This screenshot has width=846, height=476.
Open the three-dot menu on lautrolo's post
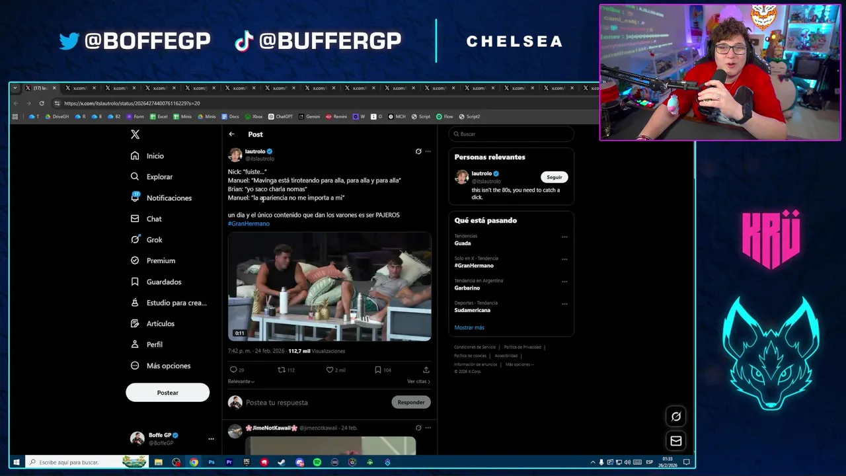pos(428,151)
